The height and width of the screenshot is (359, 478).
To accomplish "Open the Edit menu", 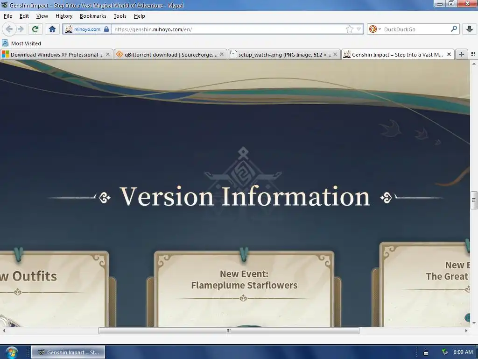I will click(24, 16).
